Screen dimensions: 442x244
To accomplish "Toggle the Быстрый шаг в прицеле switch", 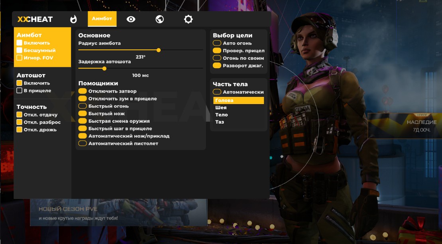I will tap(83, 128).
